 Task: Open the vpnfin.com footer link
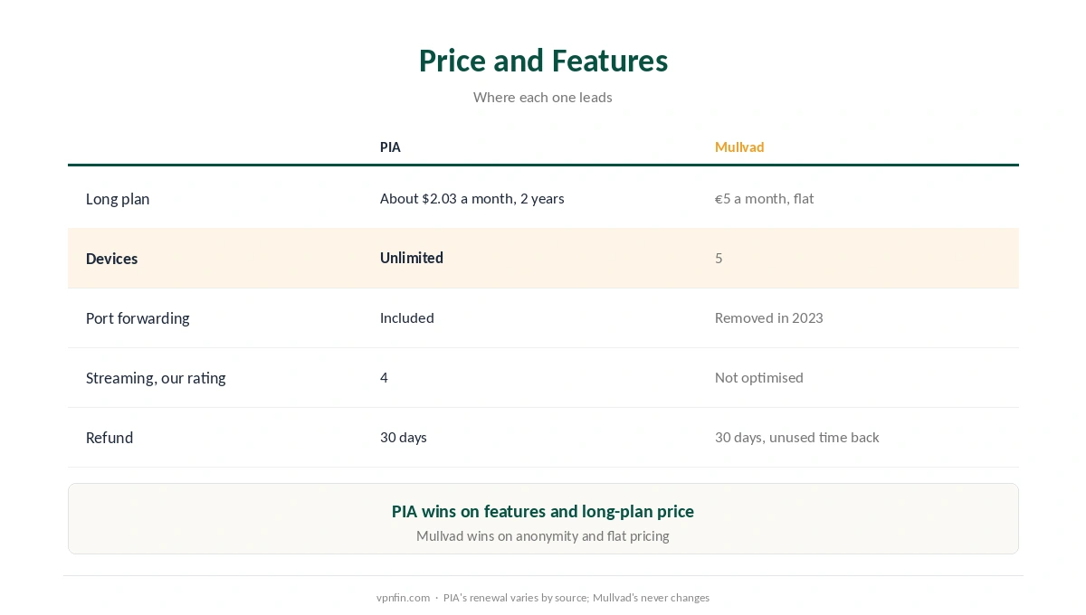tap(403, 598)
